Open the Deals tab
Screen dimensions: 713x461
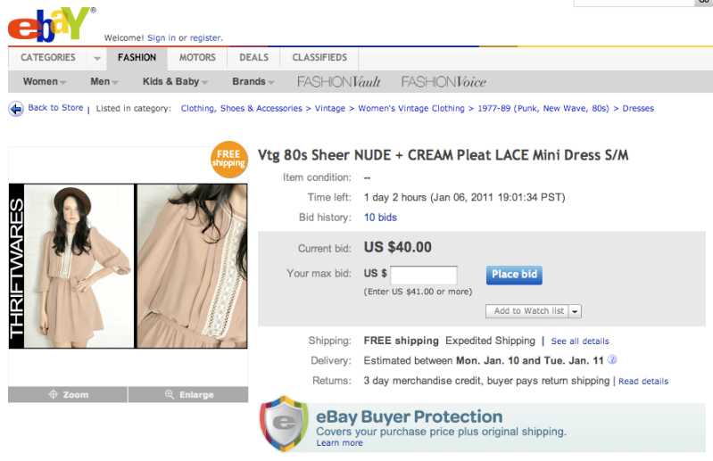click(x=253, y=58)
